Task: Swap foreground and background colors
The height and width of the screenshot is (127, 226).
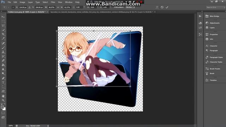Action: pos(5,104)
